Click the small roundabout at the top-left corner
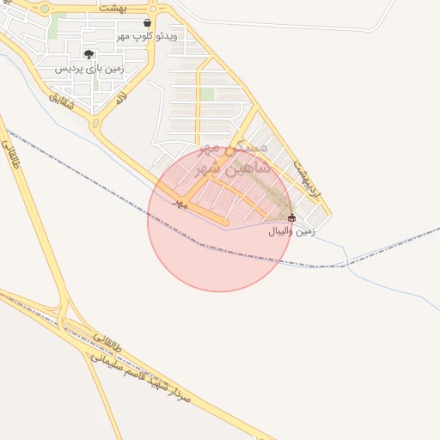 [45, 9]
